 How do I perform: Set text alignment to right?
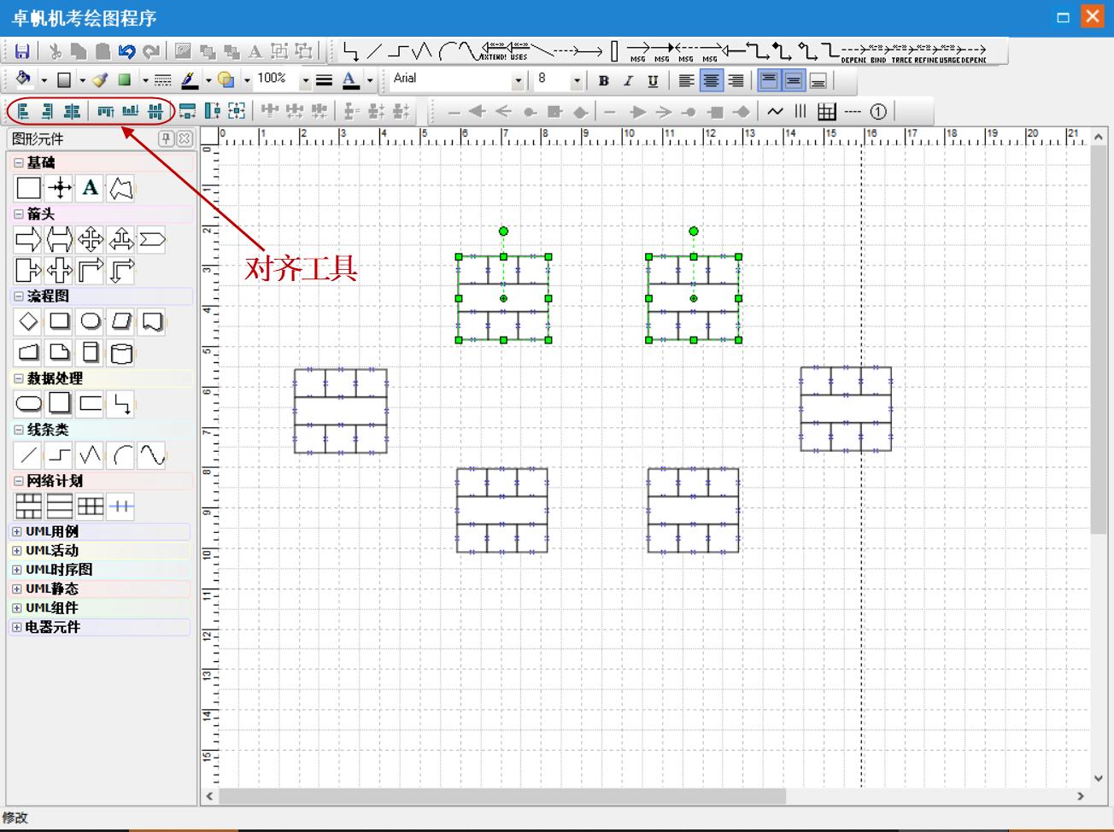(736, 81)
